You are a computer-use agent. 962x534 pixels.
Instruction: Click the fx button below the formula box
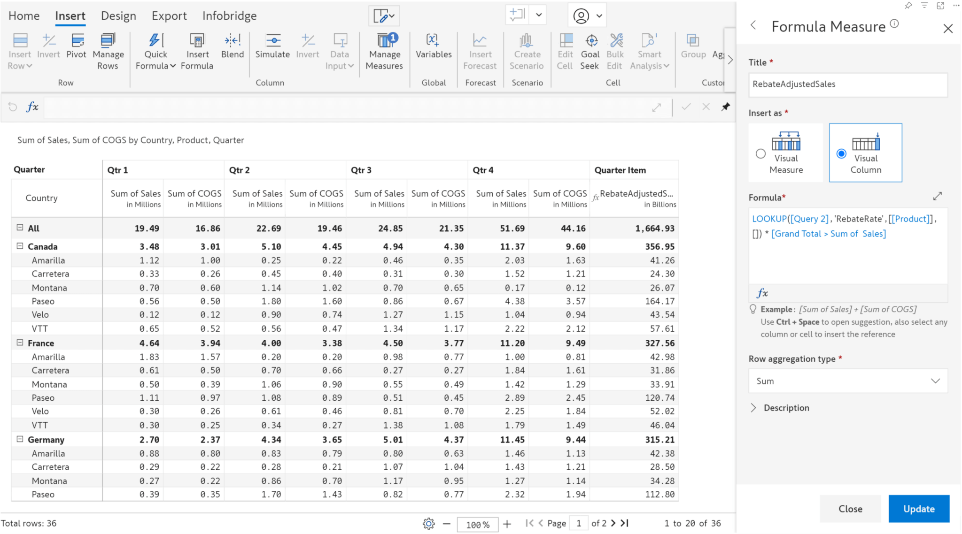[x=762, y=293]
